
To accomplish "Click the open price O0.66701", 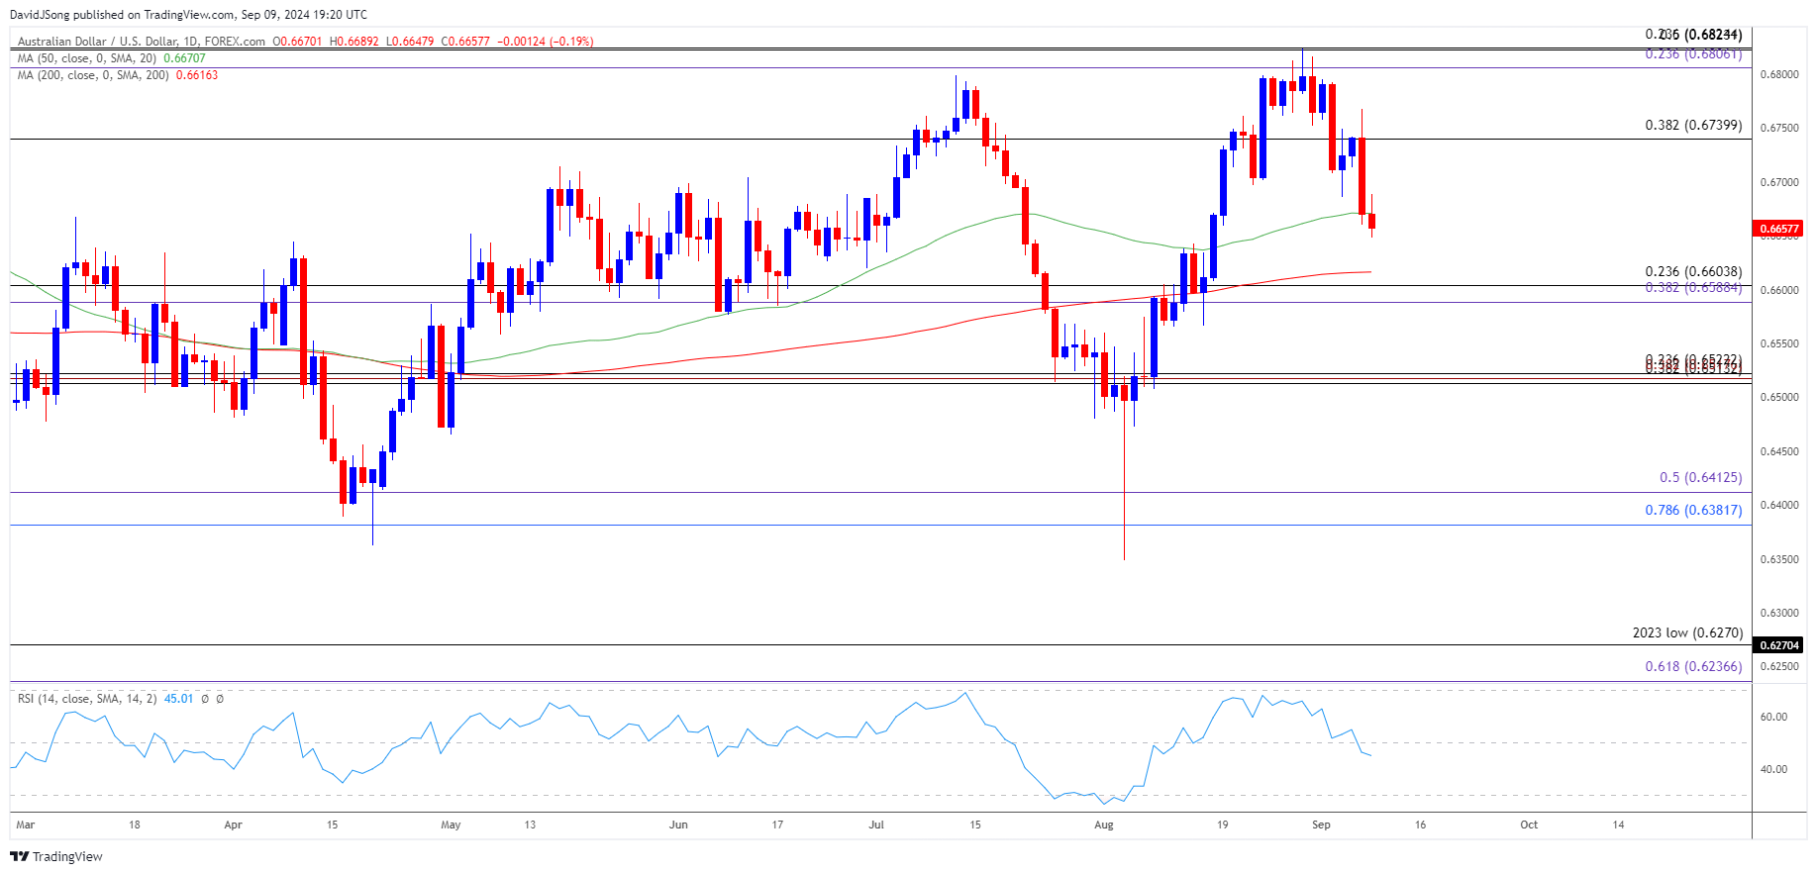I will tap(298, 42).
